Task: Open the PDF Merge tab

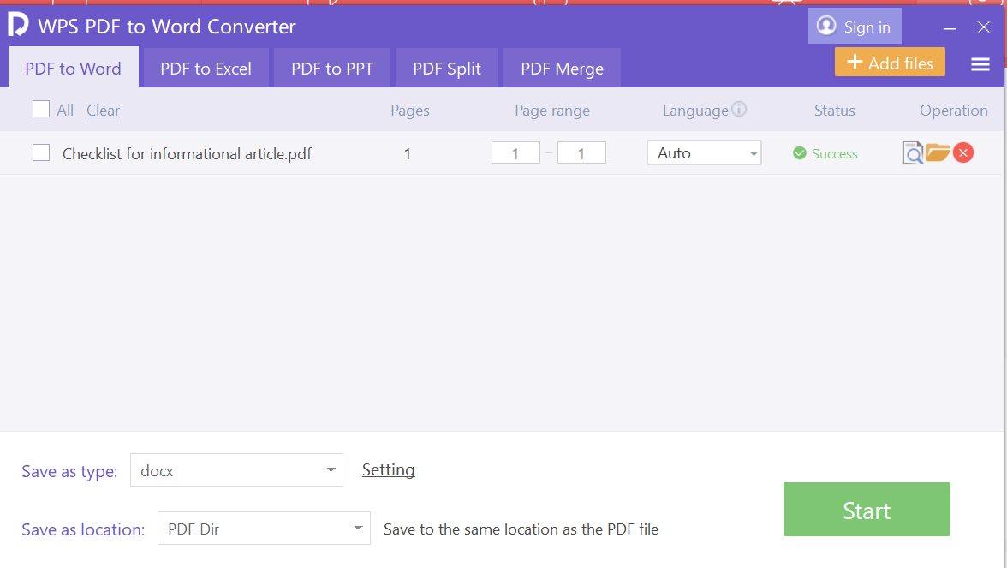Action: 562,68
